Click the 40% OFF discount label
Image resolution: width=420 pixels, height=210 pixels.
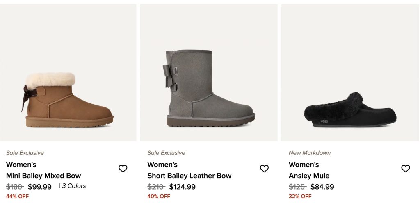point(159,196)
